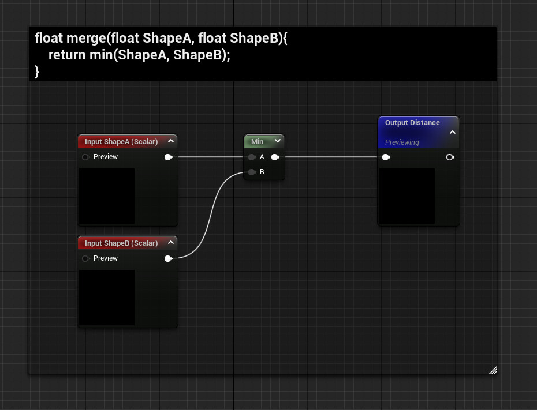The image size is (537, 410).
Task: Toggle Preview on the Input ShapeB node
Action: click(105, 258)
